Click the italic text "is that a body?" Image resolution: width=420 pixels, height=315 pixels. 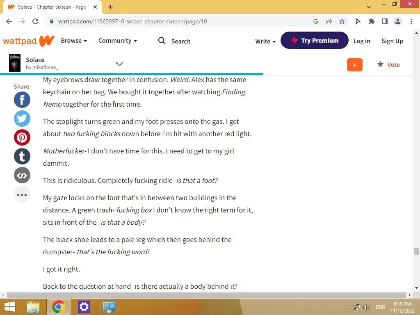pyautogui.click(x=123, y=222)
